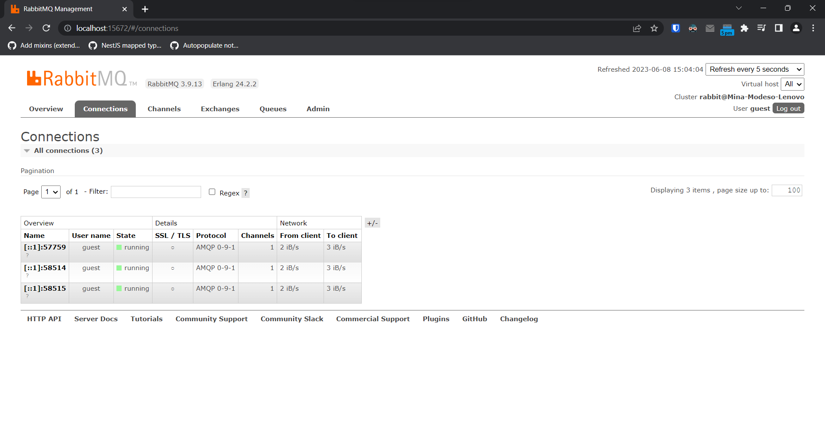The width and height of the screenshot is (825, 438).
Task: Click inside the Filter input field
Action: [x=156, y=192]
